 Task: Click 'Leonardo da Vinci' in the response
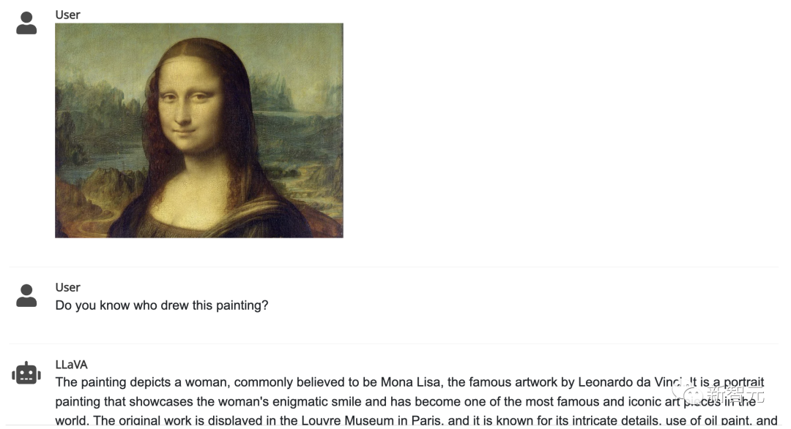click(x=630, y=382)
